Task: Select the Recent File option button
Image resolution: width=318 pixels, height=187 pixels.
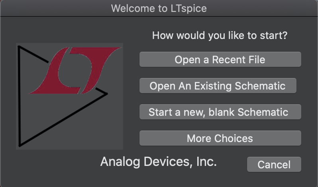Action: tap(220, 59)
